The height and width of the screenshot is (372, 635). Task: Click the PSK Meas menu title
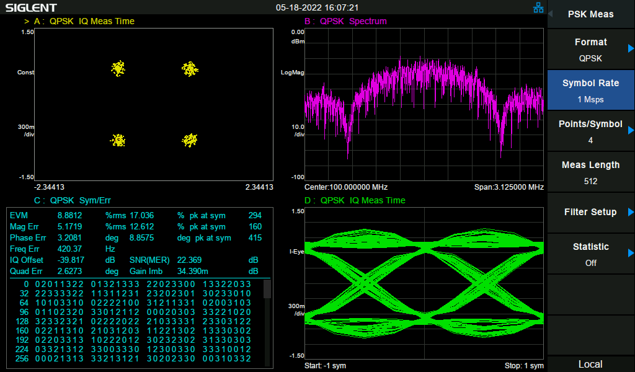coord(590,14)
